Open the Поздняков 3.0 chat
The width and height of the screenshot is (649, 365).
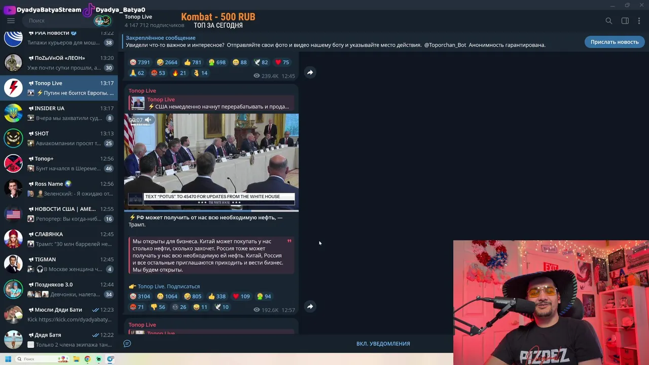tap(59, 289)
